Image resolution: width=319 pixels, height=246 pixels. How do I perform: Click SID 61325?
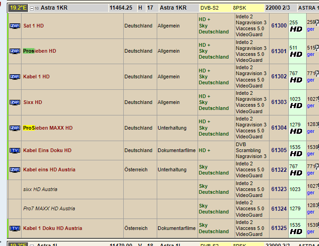point(279,228)
